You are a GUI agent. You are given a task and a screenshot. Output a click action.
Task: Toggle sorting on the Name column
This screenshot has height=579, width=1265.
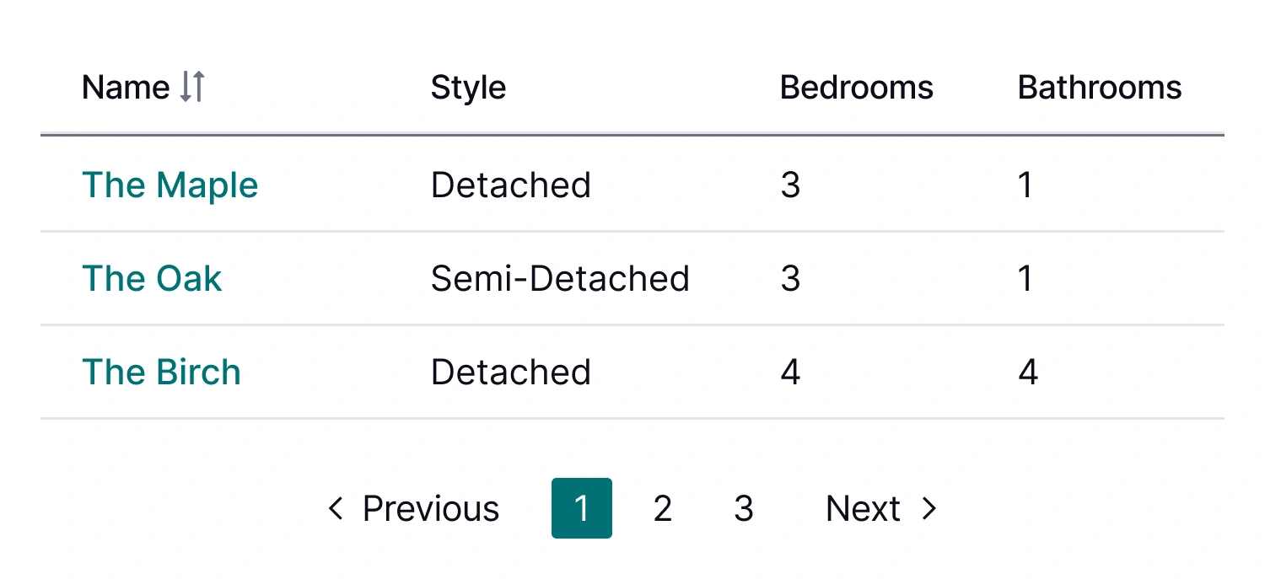(143, 86)
